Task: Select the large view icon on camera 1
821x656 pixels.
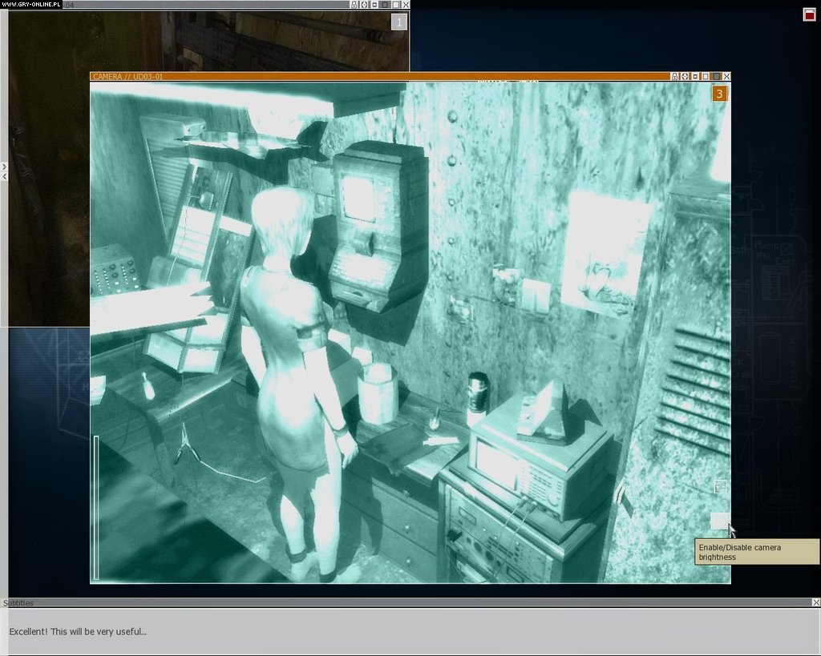Action: click(x=396, y=6)
